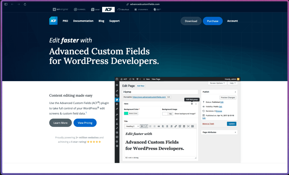Open the Tools wrench sidebar icon
Screen dimensions: 289x175
[117, 128]
